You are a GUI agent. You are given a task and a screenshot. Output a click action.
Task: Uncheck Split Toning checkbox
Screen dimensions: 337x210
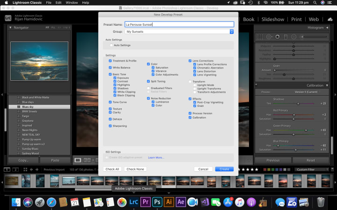pyautogui.click(x=148, y=81)
